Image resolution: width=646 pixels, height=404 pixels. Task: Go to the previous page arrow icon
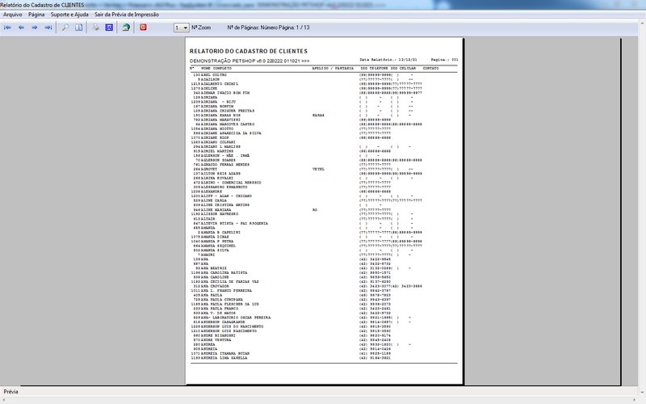point(21,27)
